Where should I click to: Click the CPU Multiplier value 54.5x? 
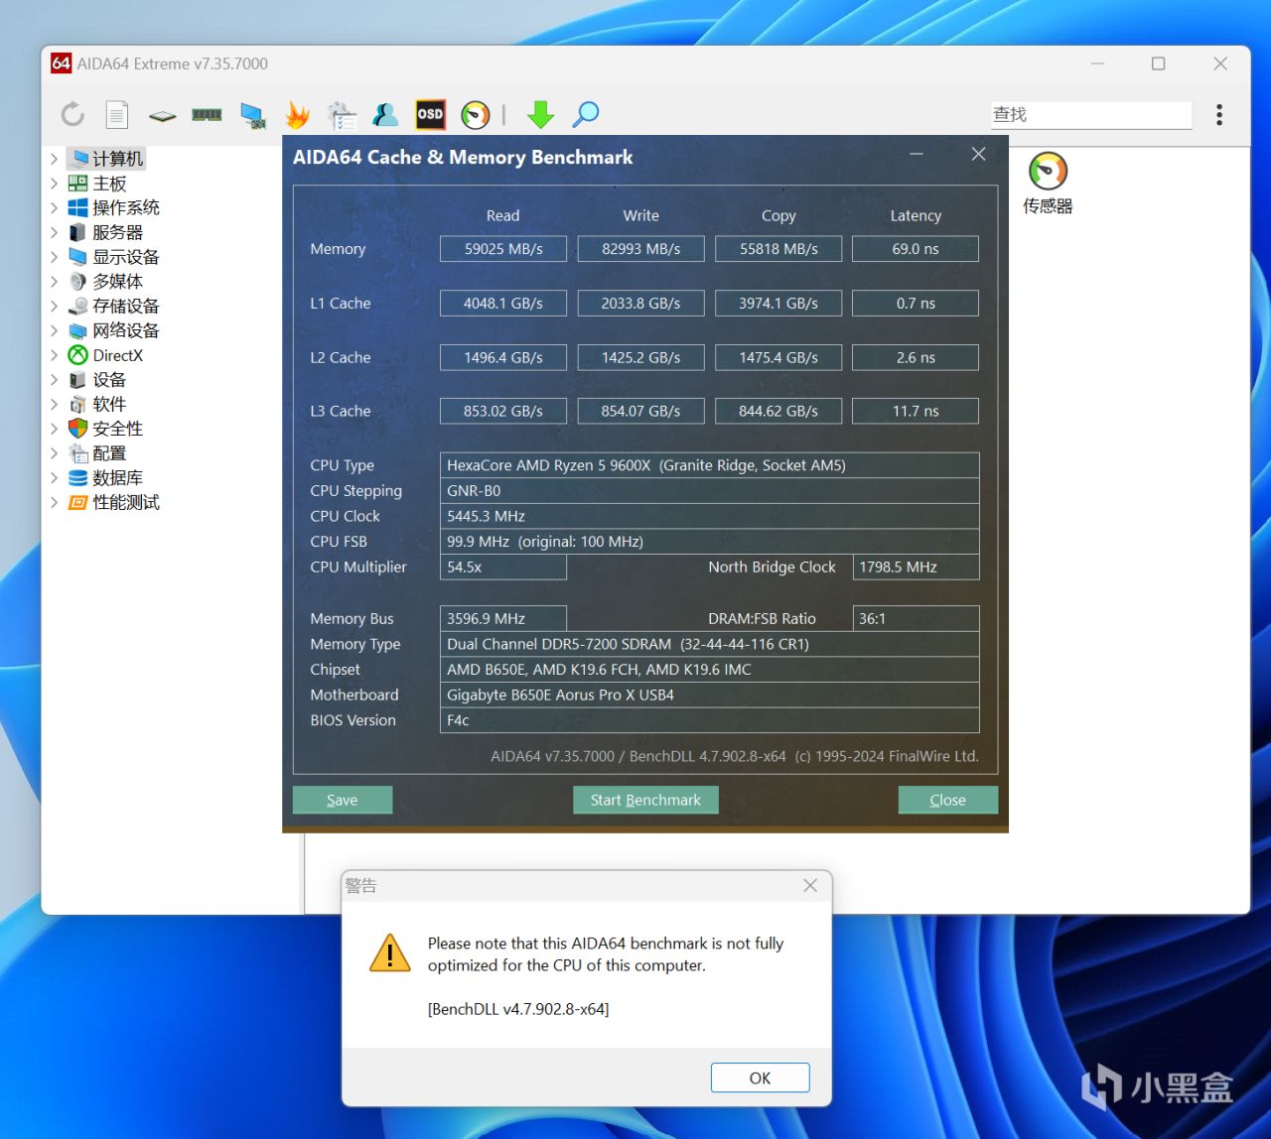coord(503,567)
